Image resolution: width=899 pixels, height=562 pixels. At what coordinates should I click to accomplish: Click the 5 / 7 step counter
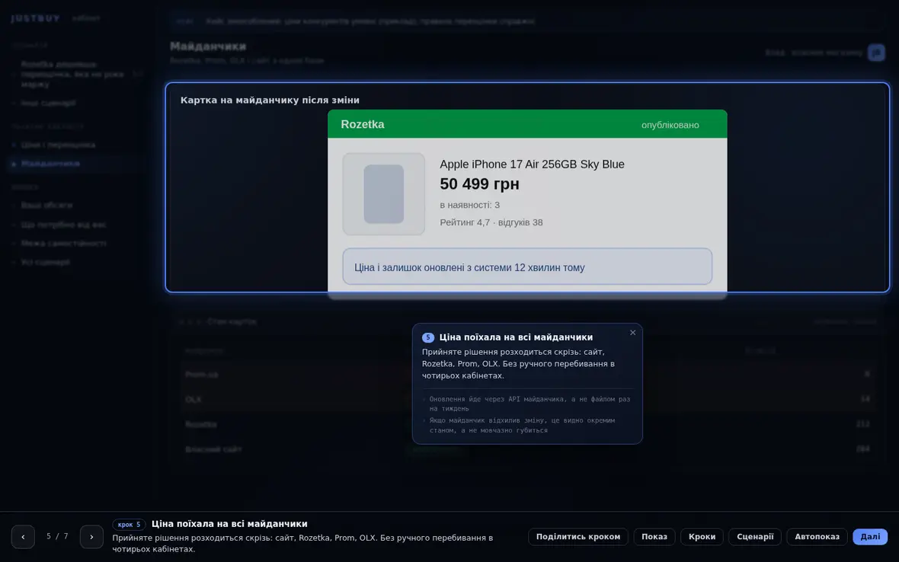coord(57,536)
